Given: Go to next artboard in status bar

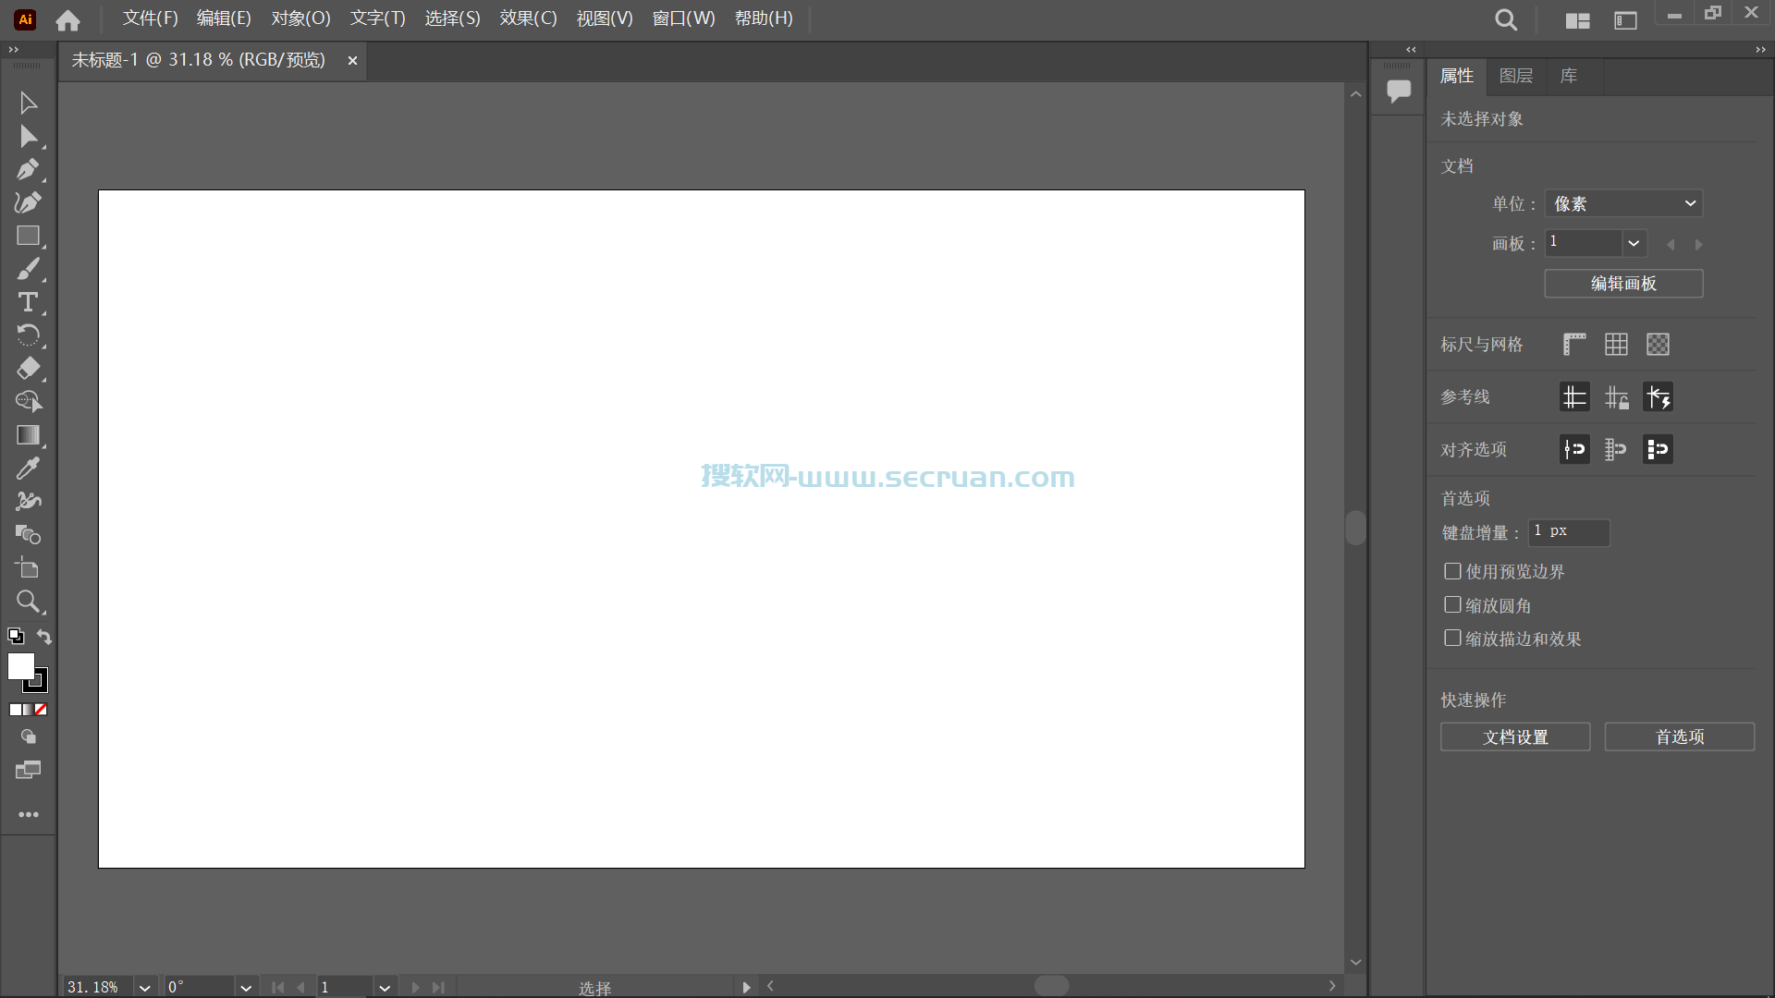Looking at the screenshot, I should tap(416, 987).
